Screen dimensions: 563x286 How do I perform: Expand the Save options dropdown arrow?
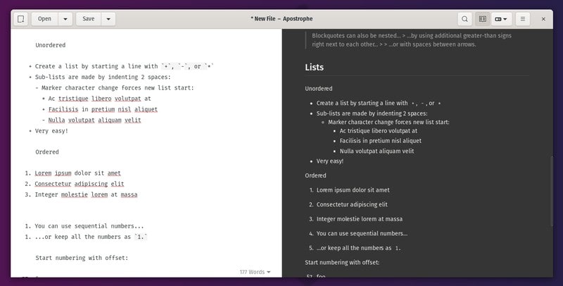point(108,19)
